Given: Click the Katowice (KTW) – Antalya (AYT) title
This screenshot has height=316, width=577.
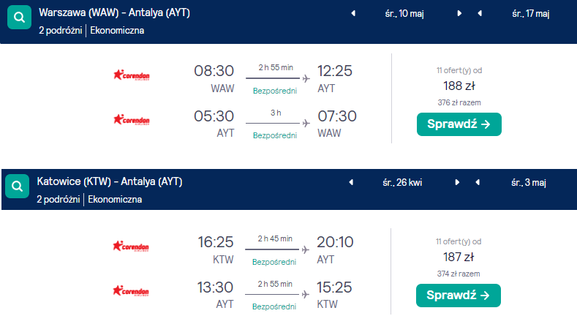Looking at the screenshot, I should point(110,181).
